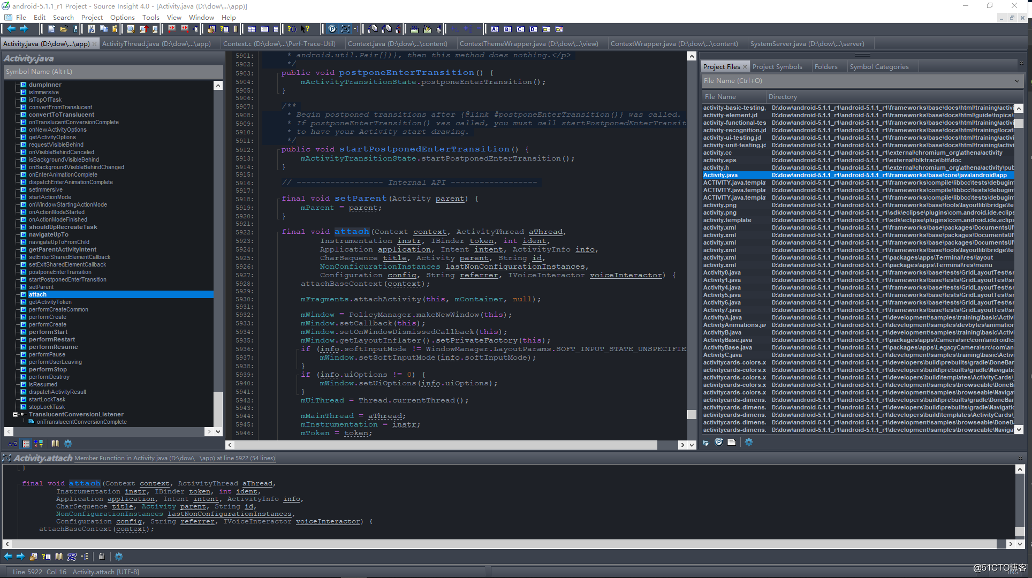This screenshot has height=578, width=1032.
Task: Click the Go Back arrow in main toolbar
Action: point(11,29)
